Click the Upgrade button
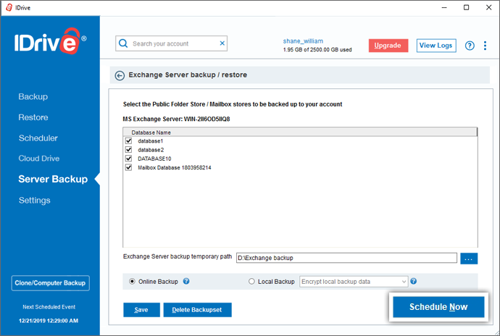The height and width of the screenshot is (336, 500). 388,46
